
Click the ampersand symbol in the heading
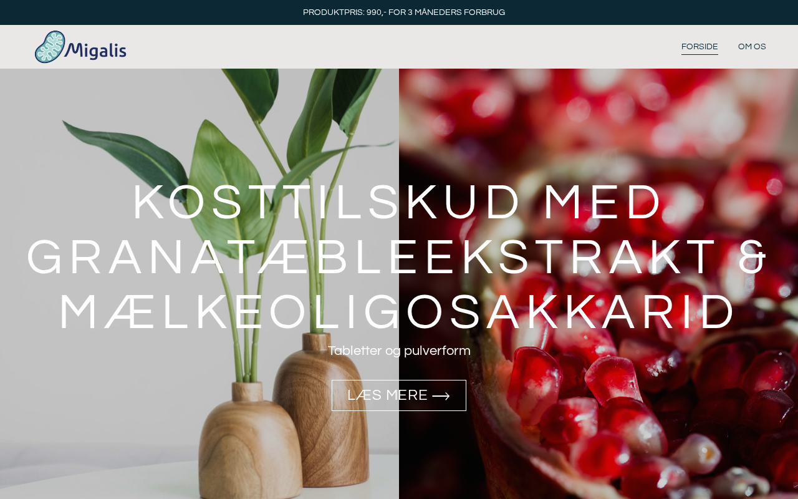(754, 257)
